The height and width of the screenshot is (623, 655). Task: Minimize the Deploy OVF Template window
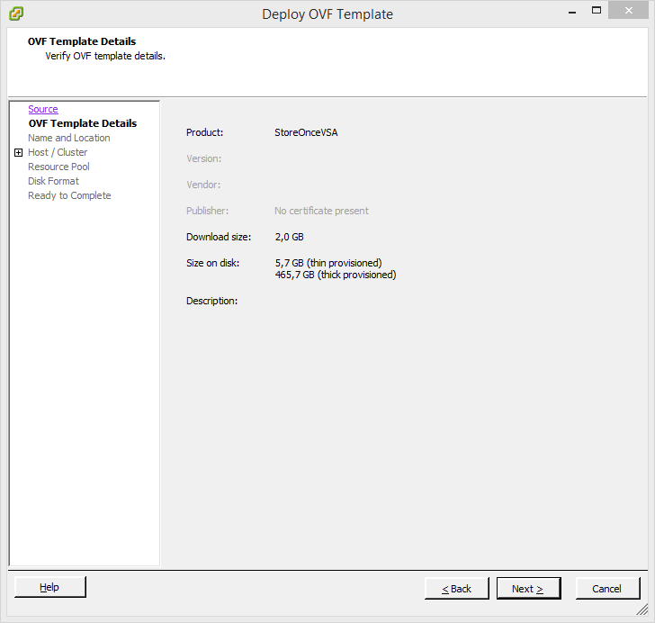(570, 11)
